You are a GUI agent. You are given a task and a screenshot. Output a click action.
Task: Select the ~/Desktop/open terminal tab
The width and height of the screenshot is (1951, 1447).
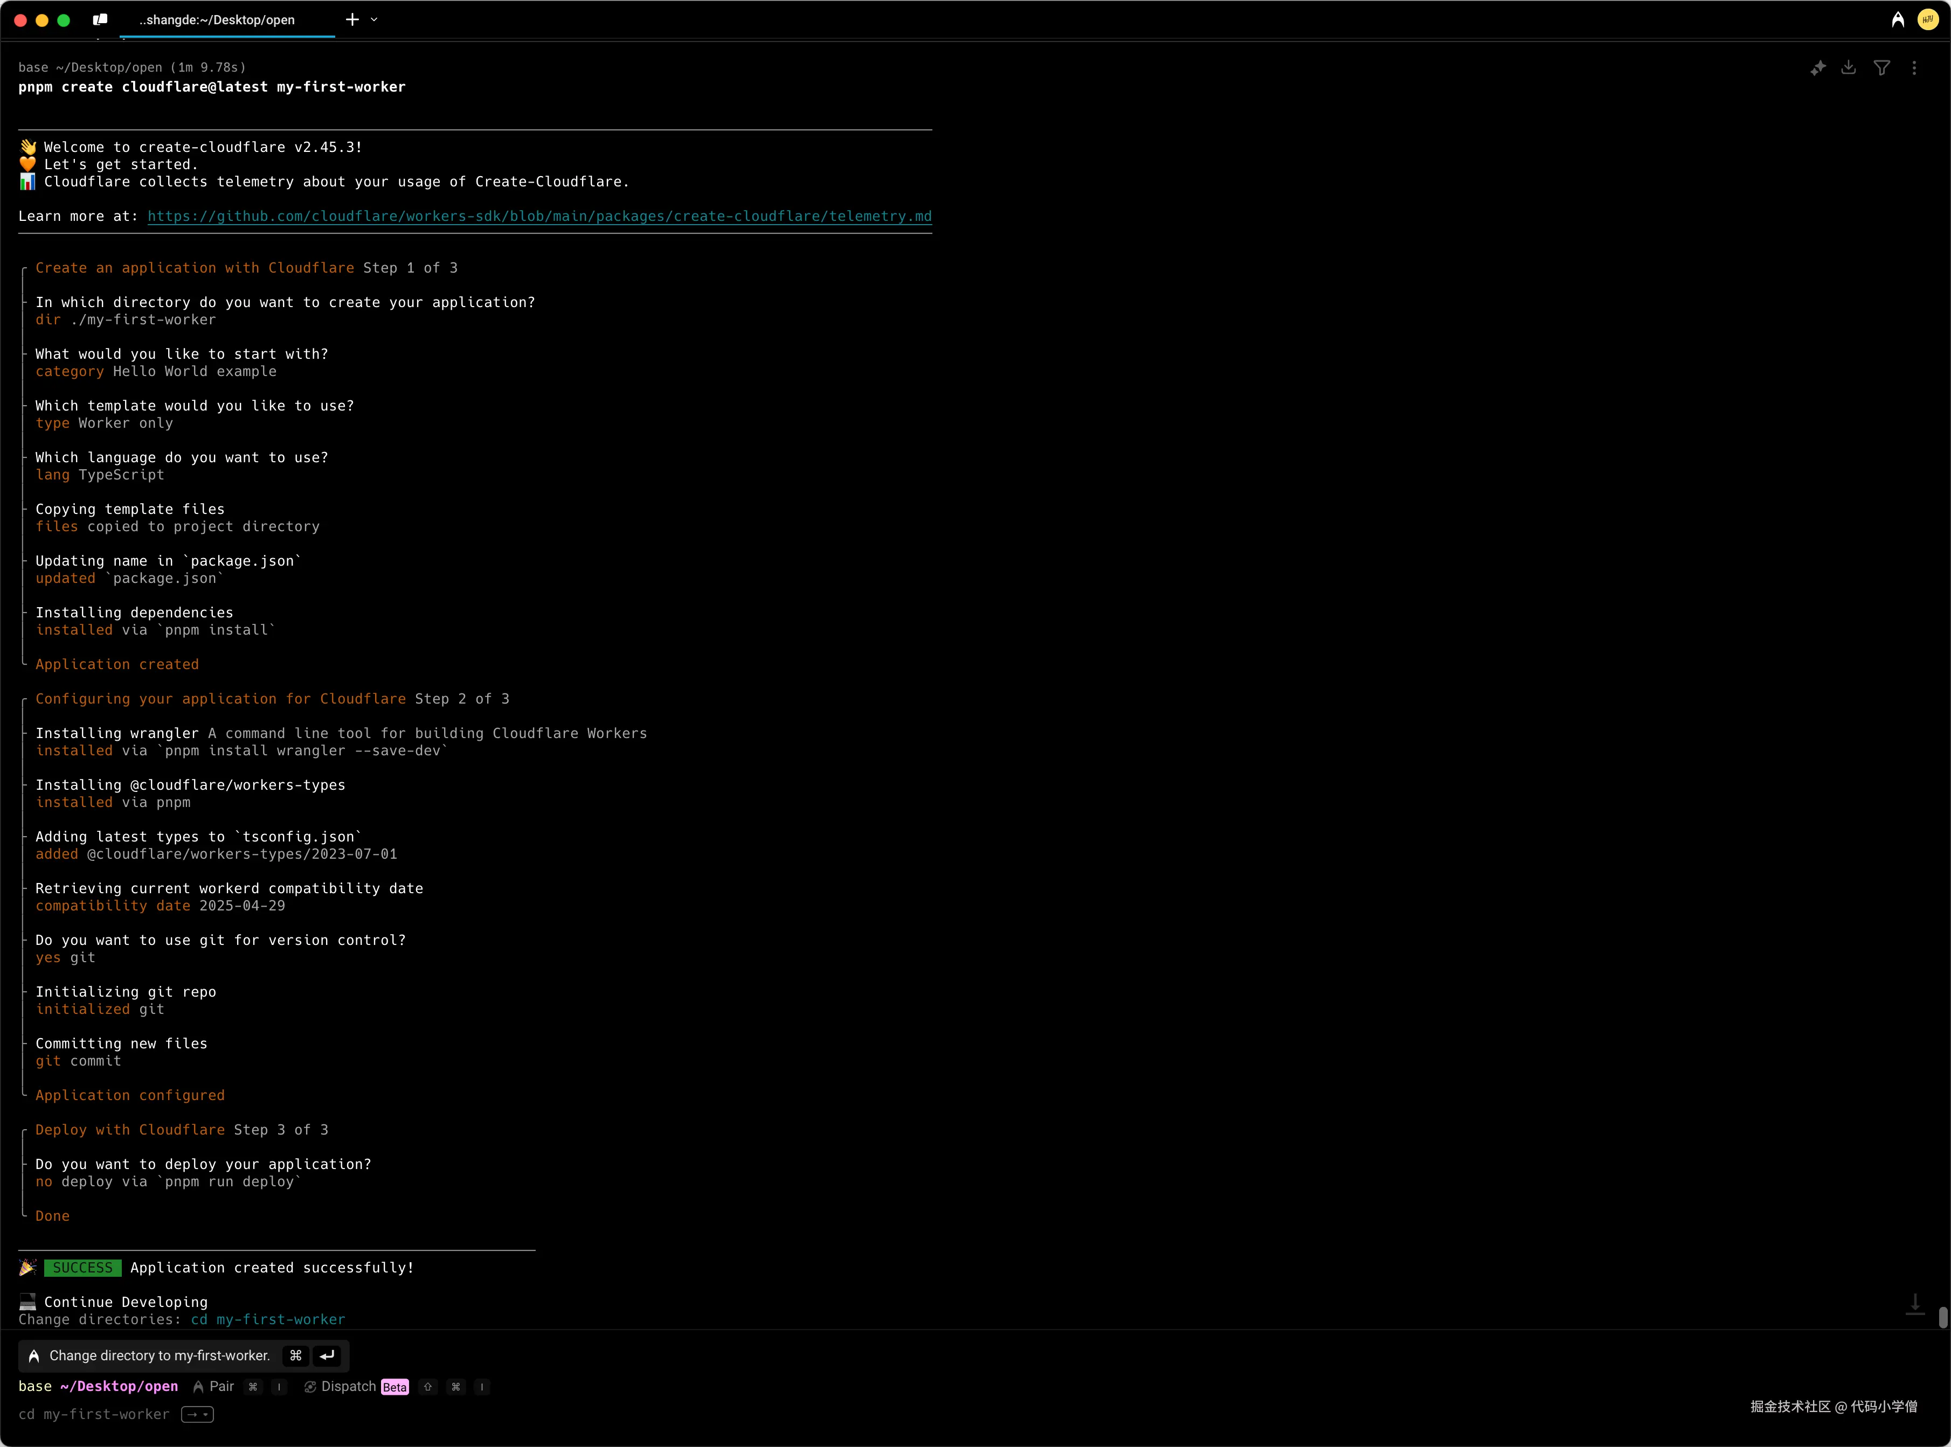tap(217, 19)
